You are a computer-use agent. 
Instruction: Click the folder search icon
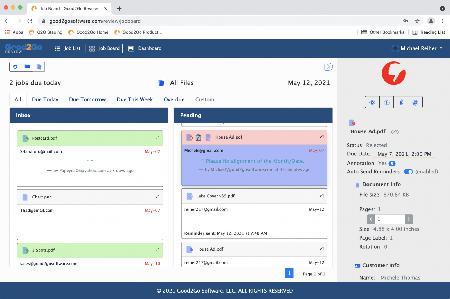(x=27, y=67)
